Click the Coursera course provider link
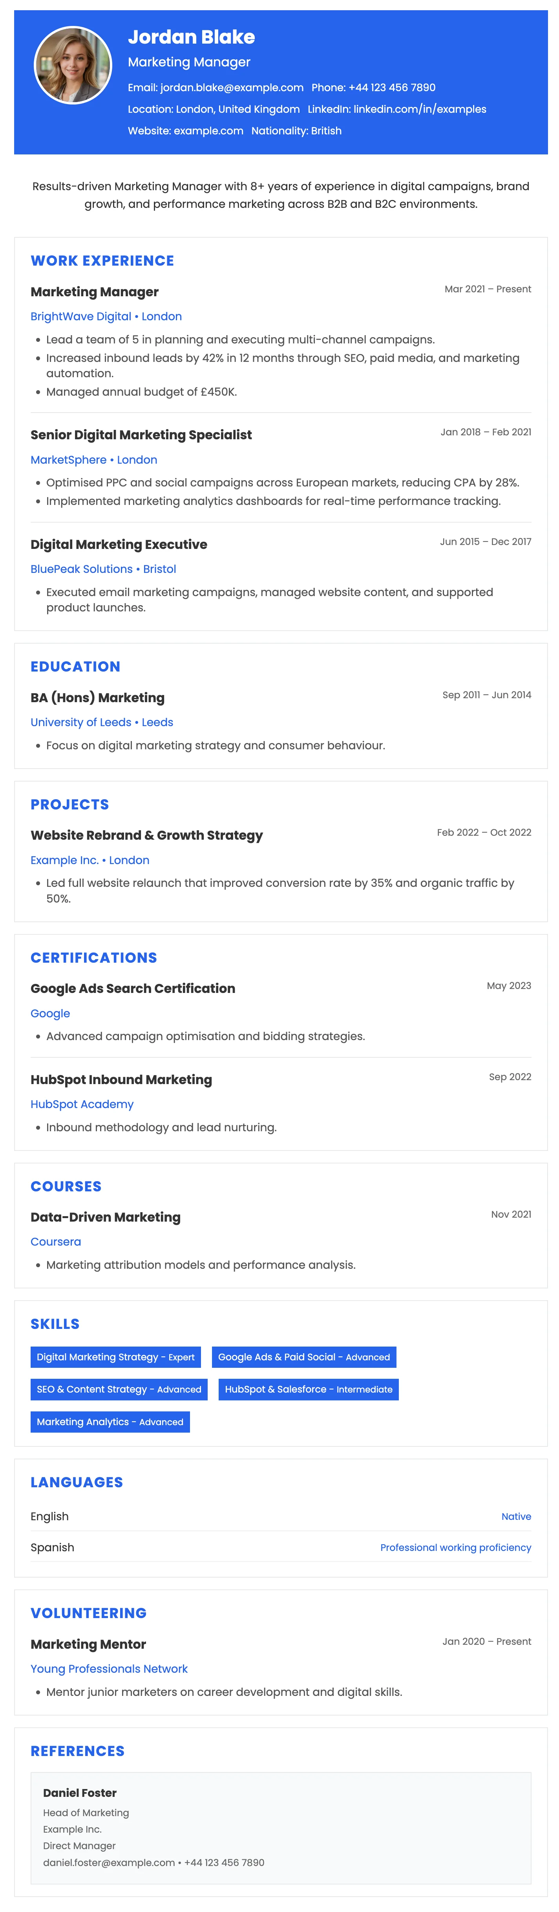Screen dimensions: 559x1912 coord(56,1241)
